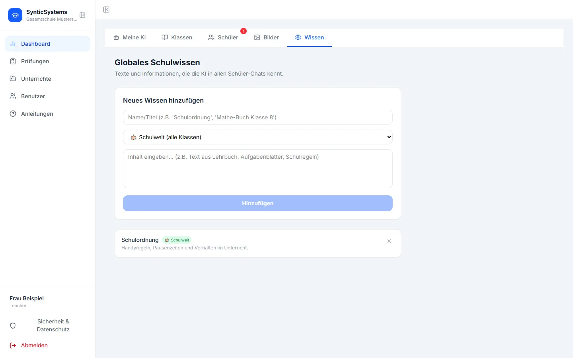This screenshot has height=358, width=573.
Task: Open Anleitungen in the sidebar
Action: click(48, 114)
